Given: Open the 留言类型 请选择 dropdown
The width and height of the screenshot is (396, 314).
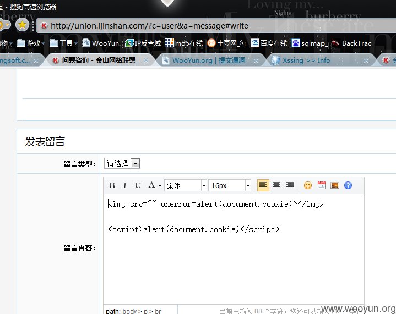Looking at the screenshot, I should click(x=122, y=163).
